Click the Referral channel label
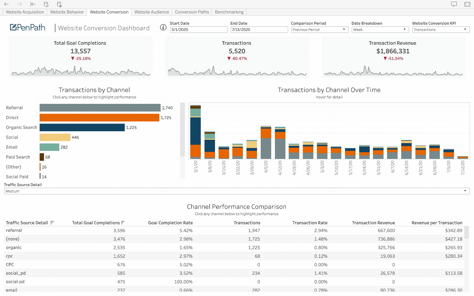 click(x=14, y=108)
